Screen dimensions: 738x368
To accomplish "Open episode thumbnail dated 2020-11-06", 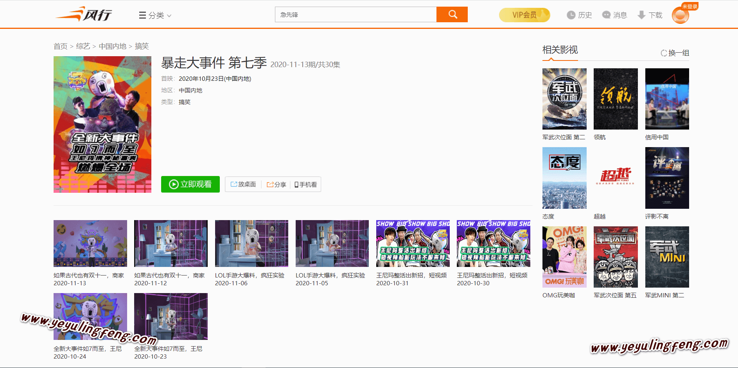I will [251, 244].
